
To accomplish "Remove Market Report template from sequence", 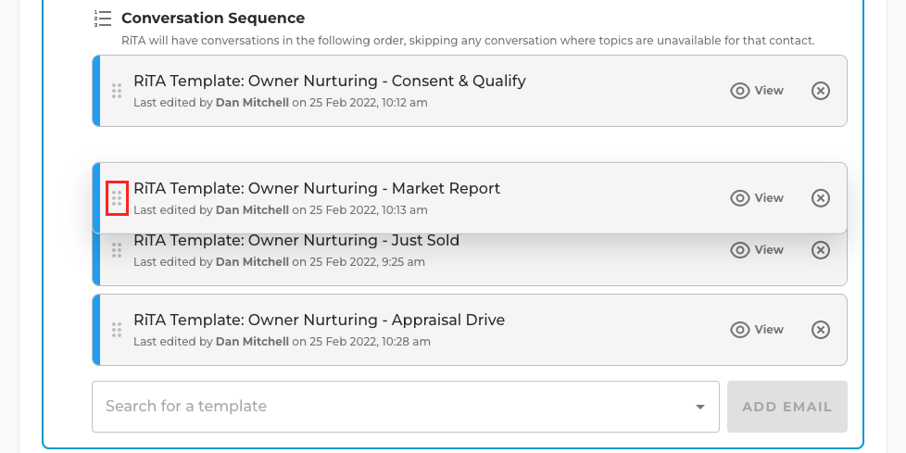I will 821,198.
